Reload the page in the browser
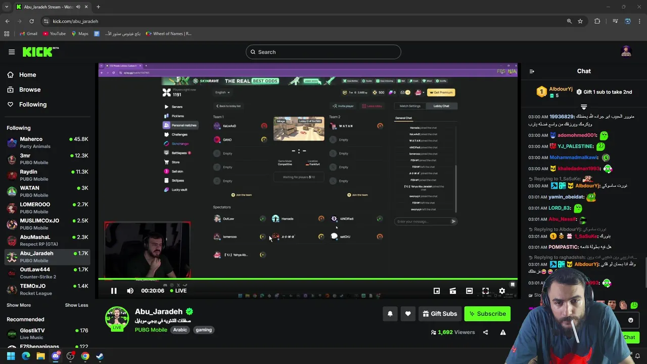 (31, 21)
